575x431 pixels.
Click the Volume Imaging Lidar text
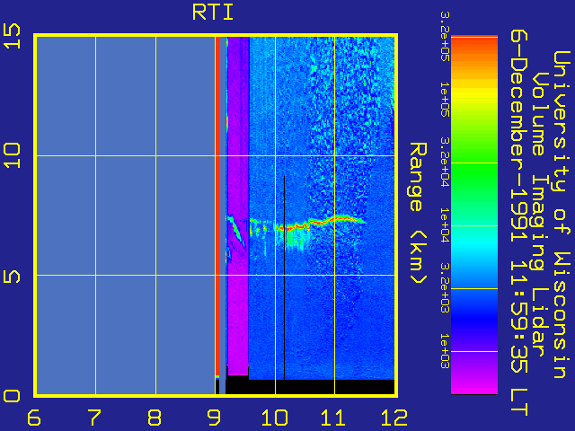(541, 215)
